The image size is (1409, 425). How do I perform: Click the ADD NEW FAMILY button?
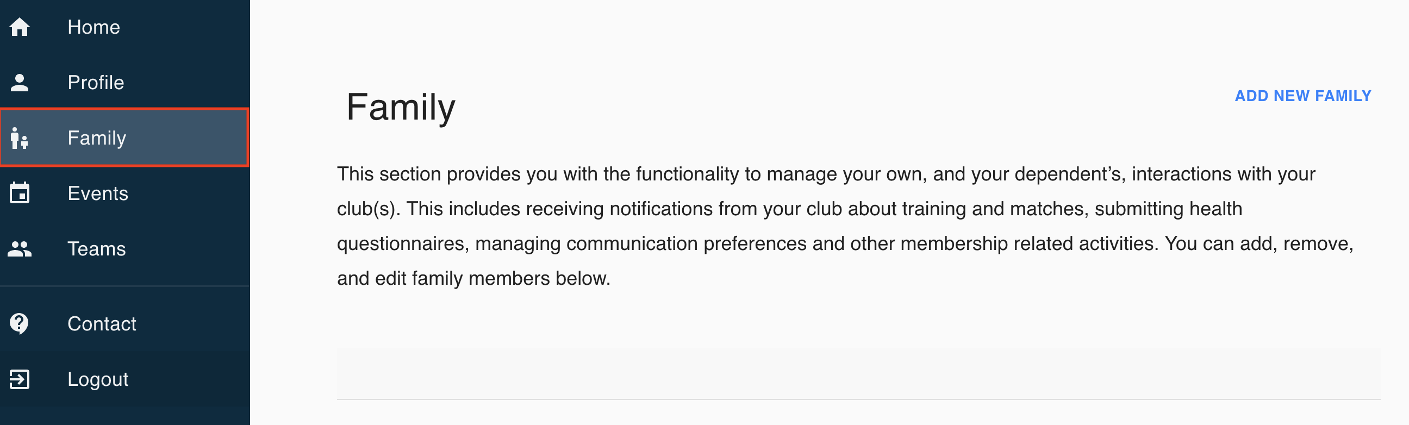point(1303,96)
